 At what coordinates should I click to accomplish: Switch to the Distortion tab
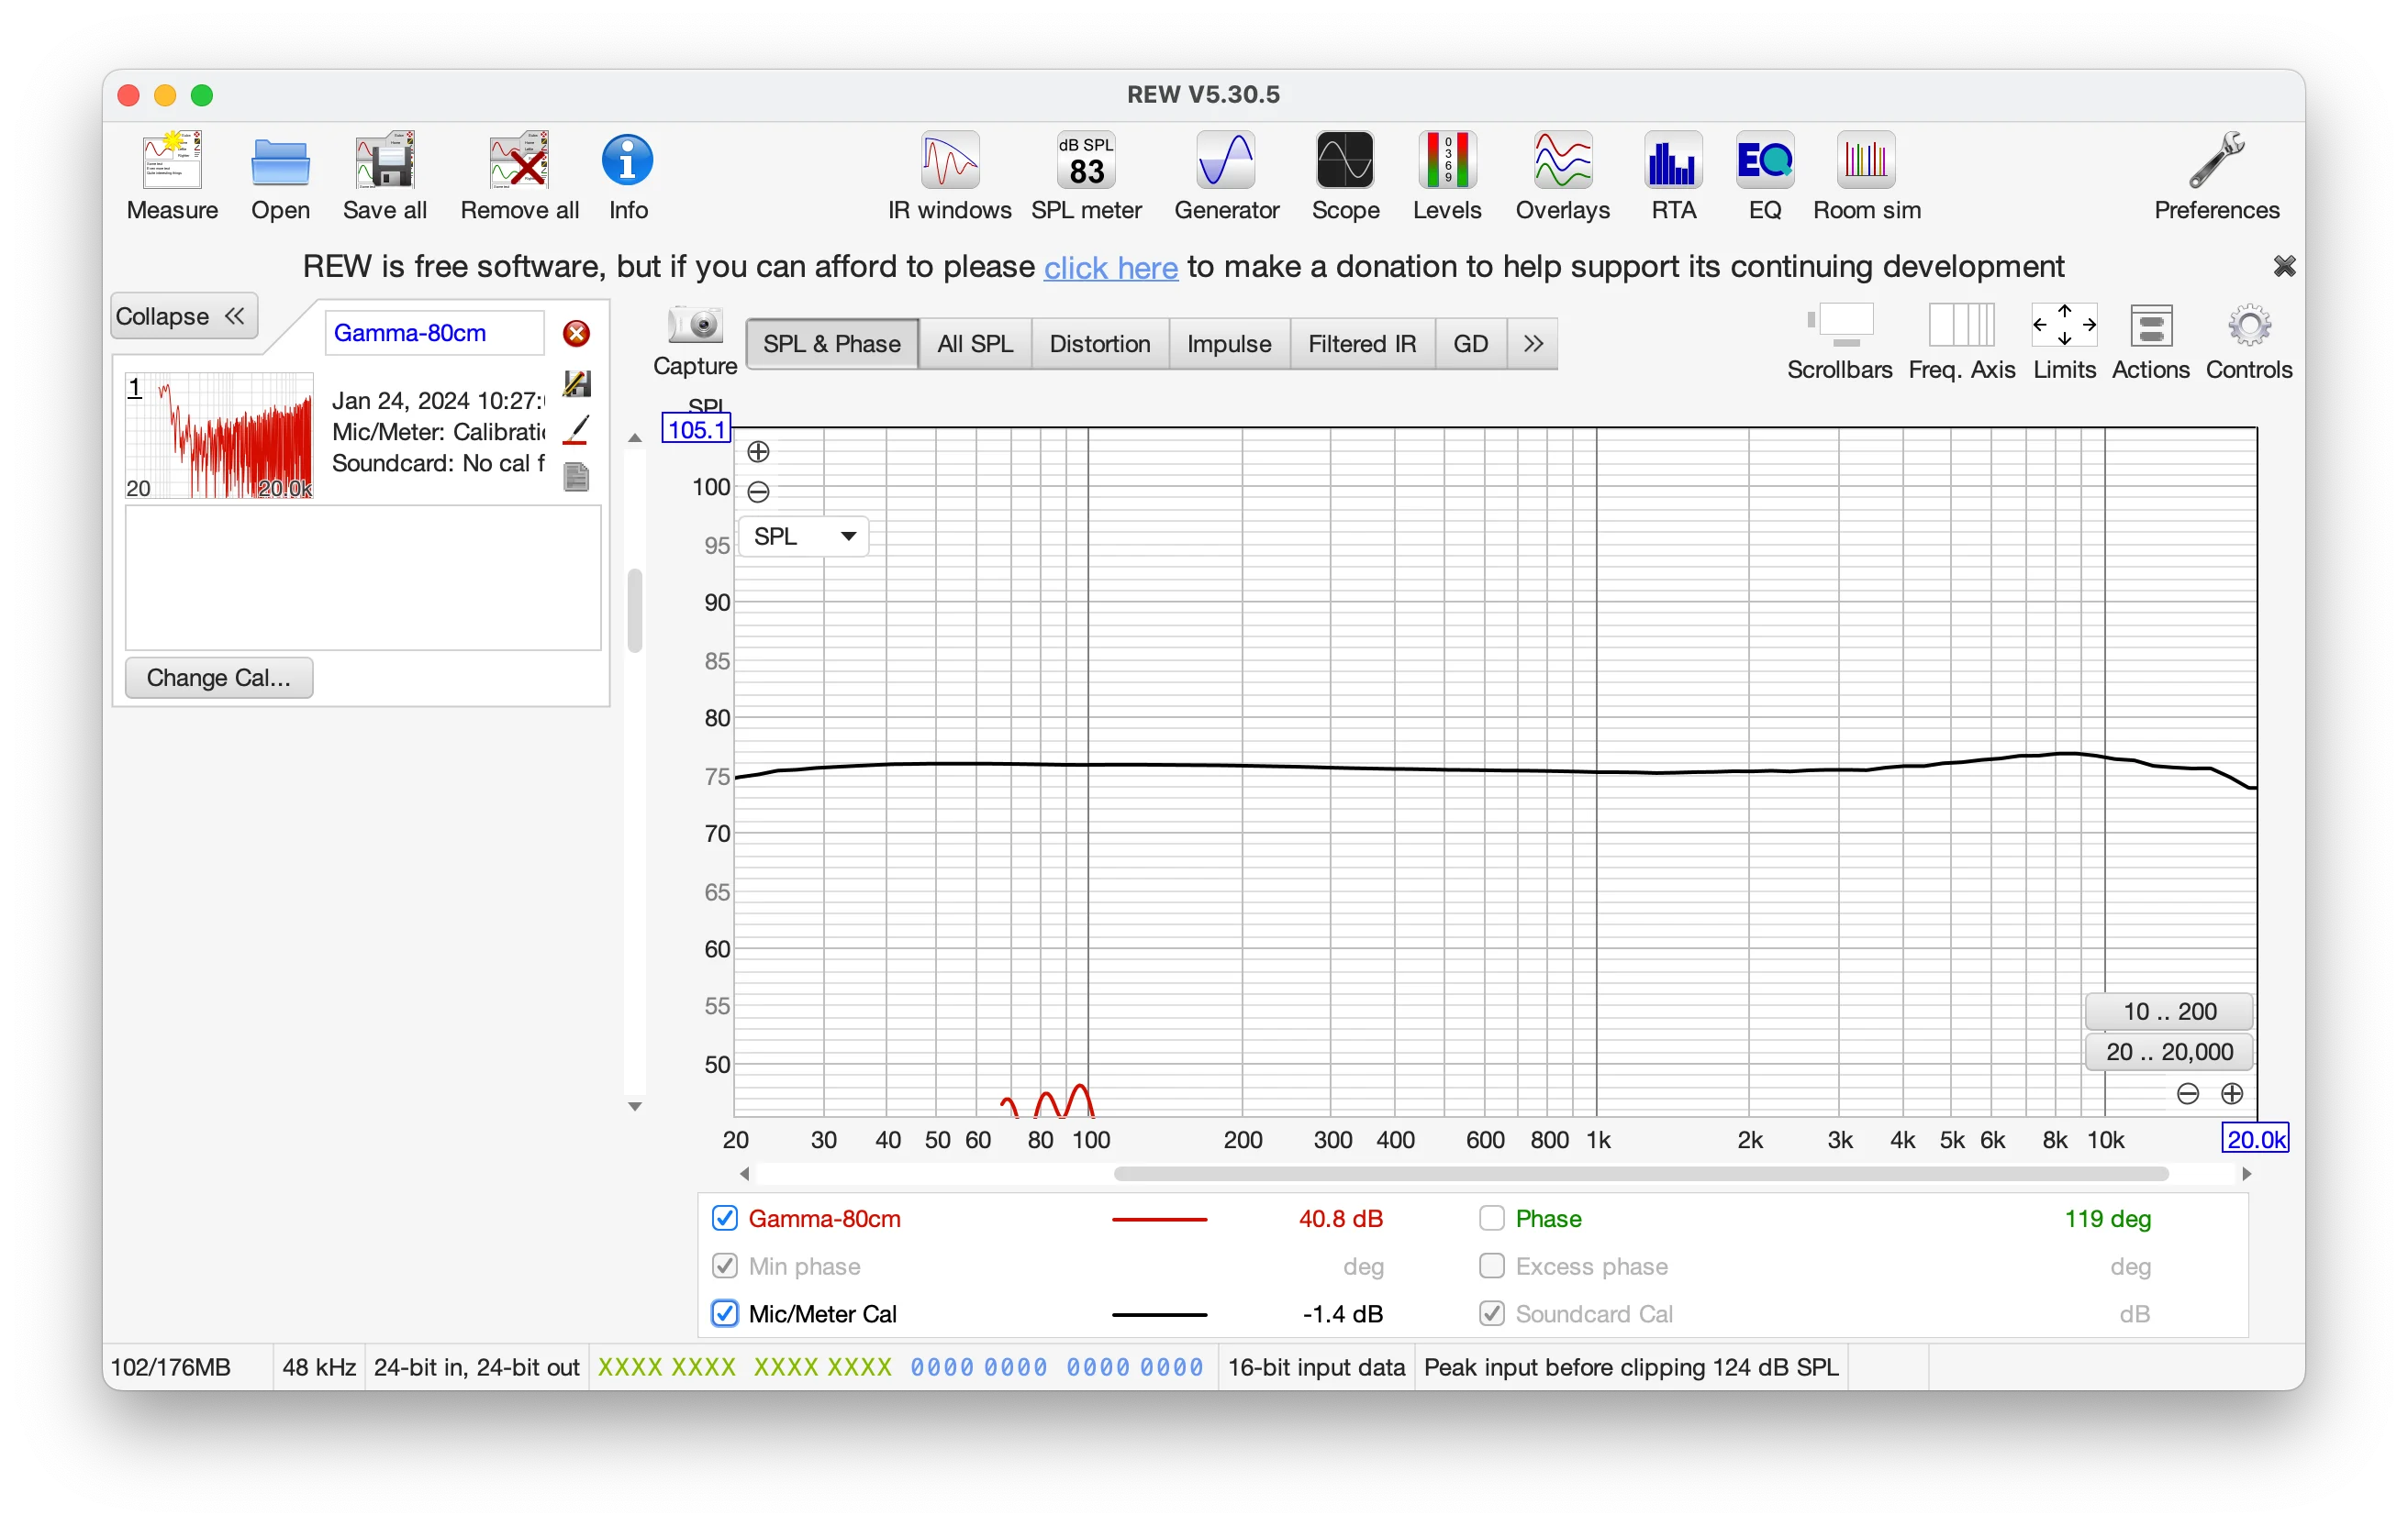1099,344
